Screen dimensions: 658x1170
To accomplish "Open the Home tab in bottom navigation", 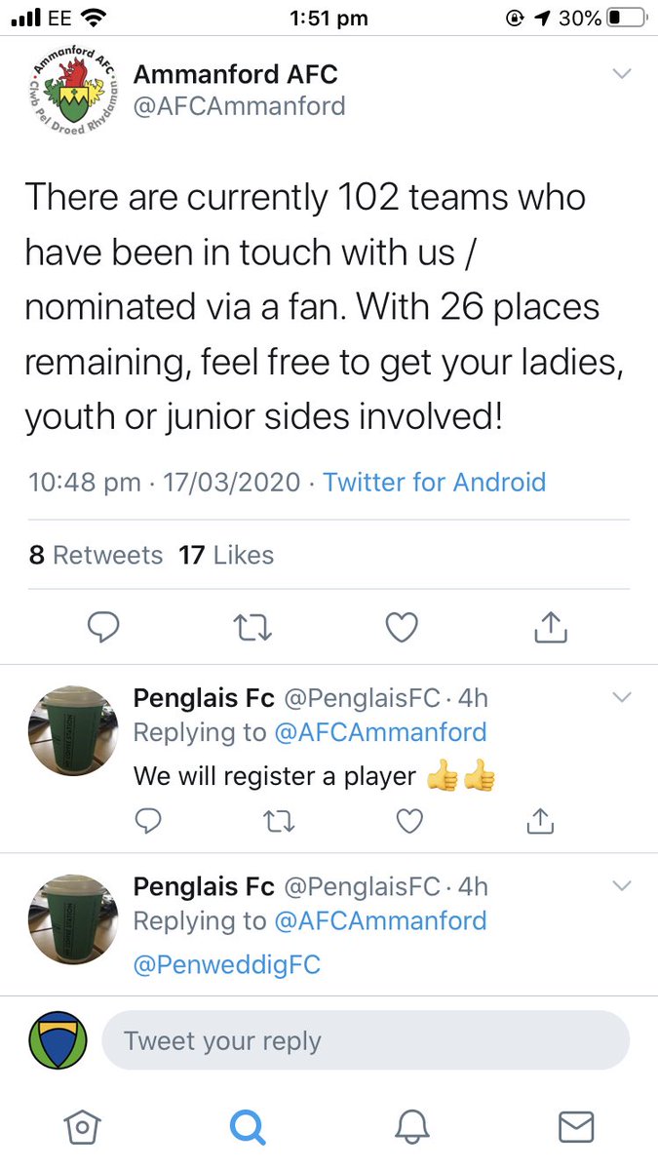I will pos(83,1127).
